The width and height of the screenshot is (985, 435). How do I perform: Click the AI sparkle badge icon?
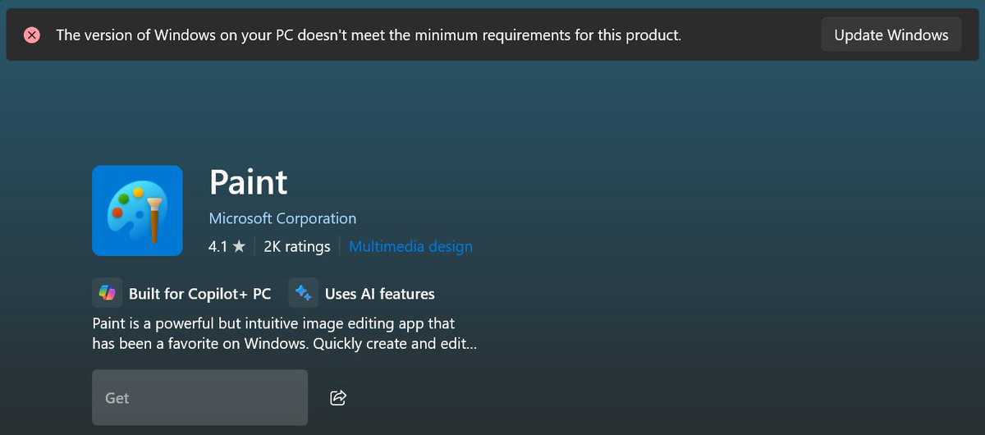pyautogui.click(x=304, y=293)
